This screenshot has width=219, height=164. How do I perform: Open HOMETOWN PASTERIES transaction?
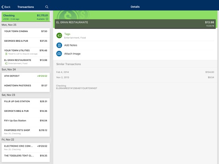pyautogui.click(x=26, y=87)
